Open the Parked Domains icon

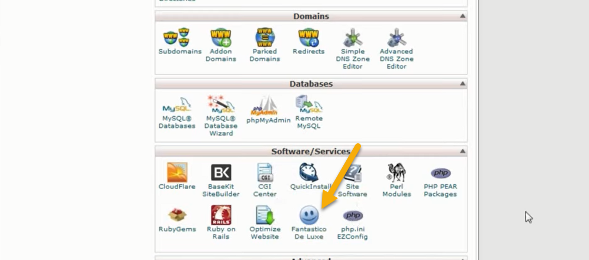(265, 37)
